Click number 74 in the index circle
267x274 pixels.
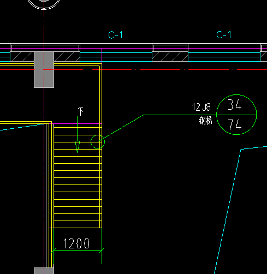(x=235, y=125)
